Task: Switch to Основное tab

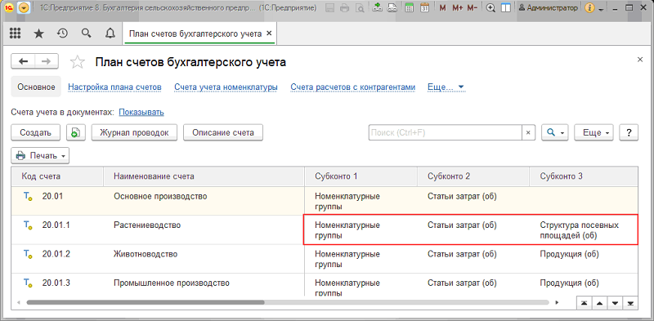Action: 36,87
